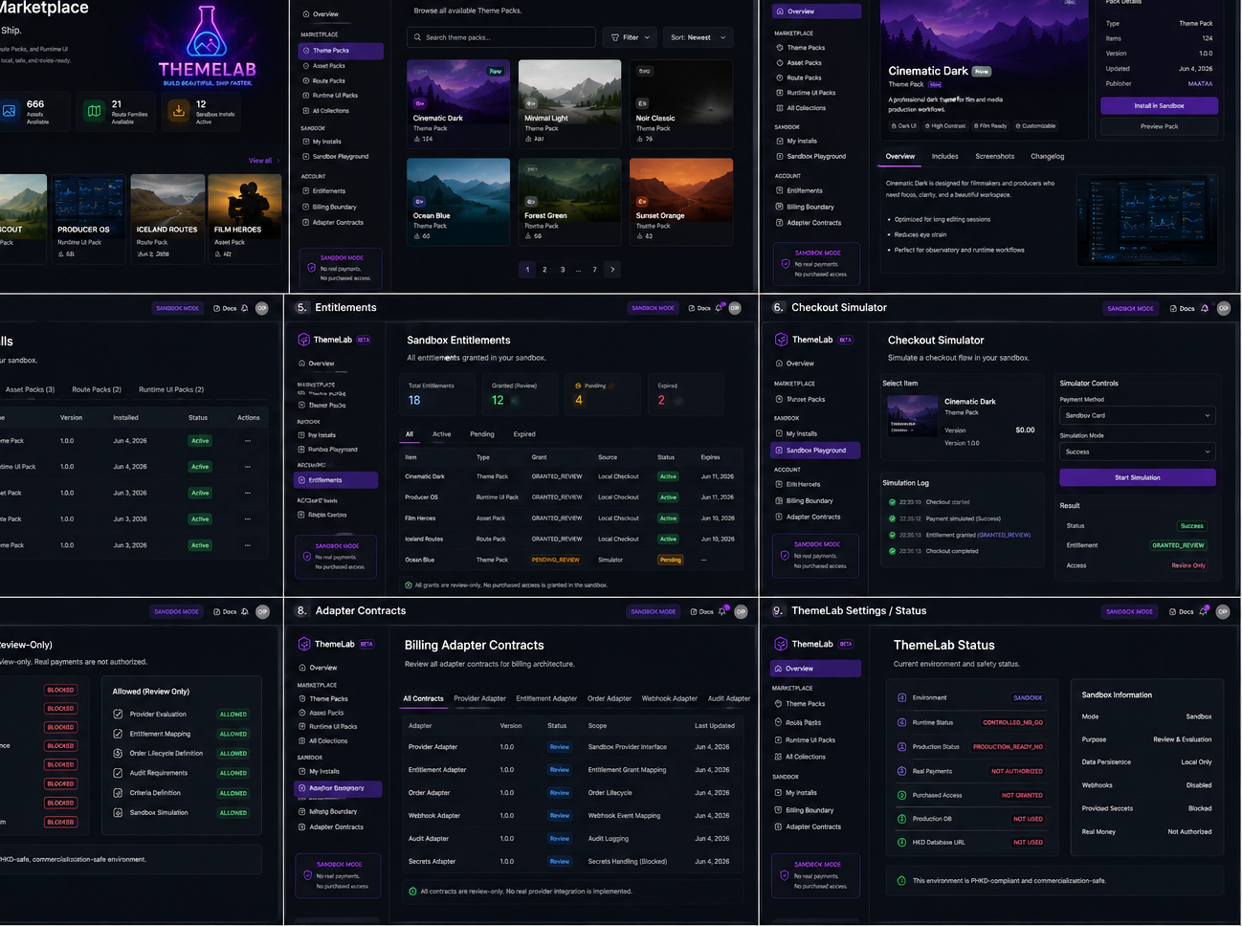Click the Route Families map icon beside 21
The image size is (1242, 926).
pyautogui.click(x=94, y=110)
